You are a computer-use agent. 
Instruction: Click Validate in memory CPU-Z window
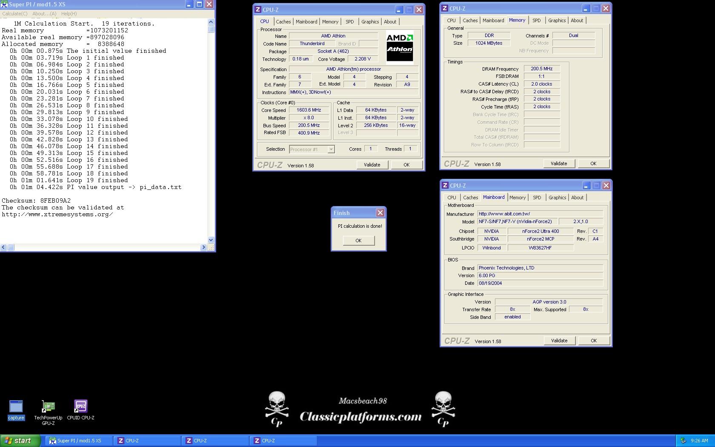pos(559,163)
